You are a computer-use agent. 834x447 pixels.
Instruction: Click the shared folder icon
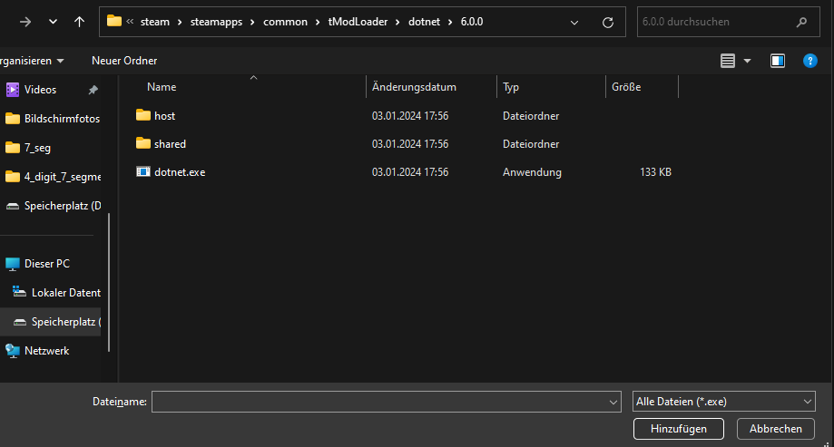(x=143, y=143)
